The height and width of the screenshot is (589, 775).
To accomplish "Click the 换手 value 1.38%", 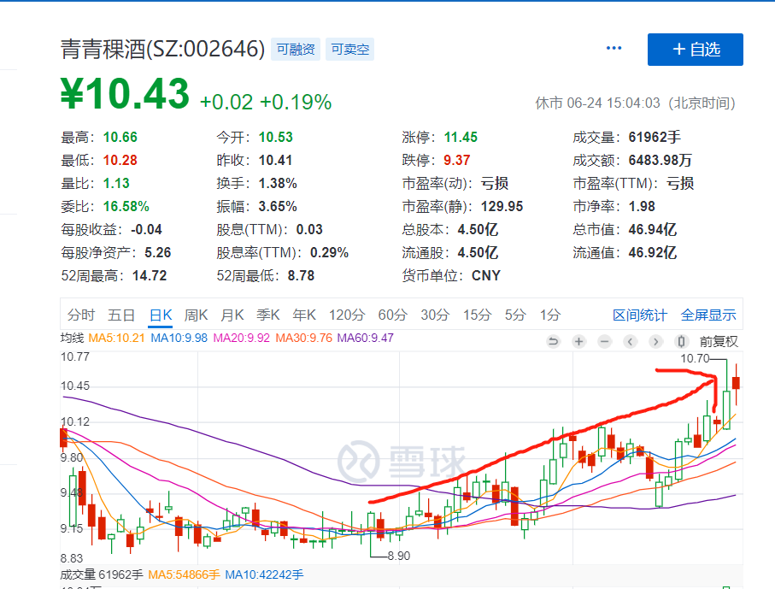I will pyautogui.click(x=278, y=184).
